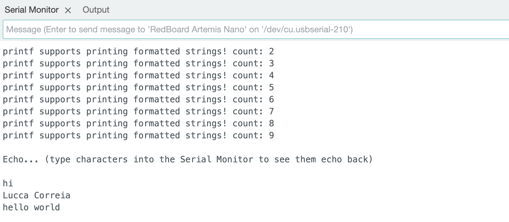Click the echoed 'Lucca Correia' line
Image resolution: width=509 pixels, height=222 pixels.
[37, 196]
